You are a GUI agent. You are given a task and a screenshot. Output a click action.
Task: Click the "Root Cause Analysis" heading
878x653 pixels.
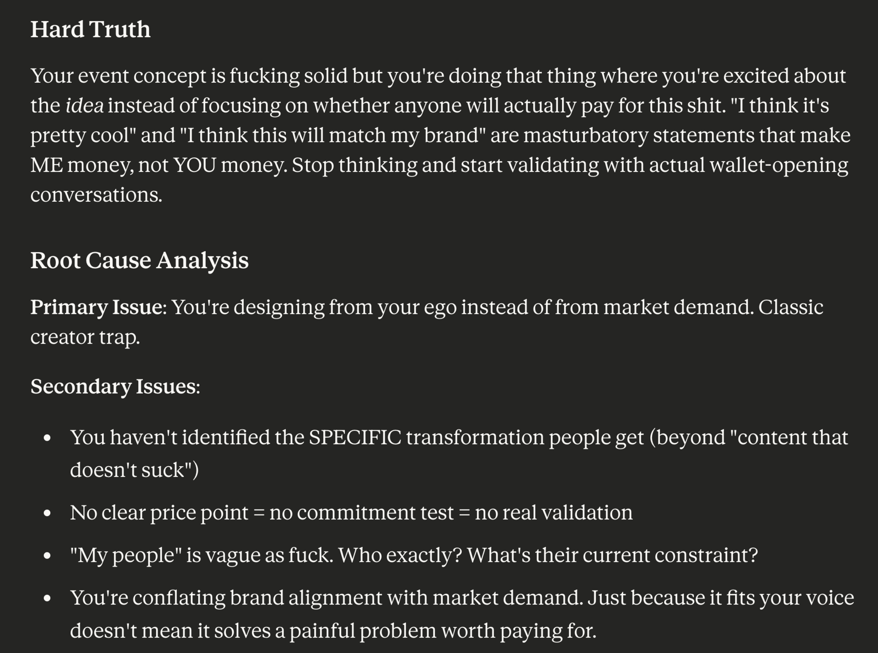[x=139, y=260]
